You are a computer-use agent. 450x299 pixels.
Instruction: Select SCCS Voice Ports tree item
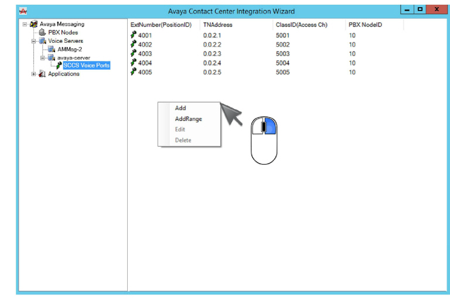click(86, 66)
